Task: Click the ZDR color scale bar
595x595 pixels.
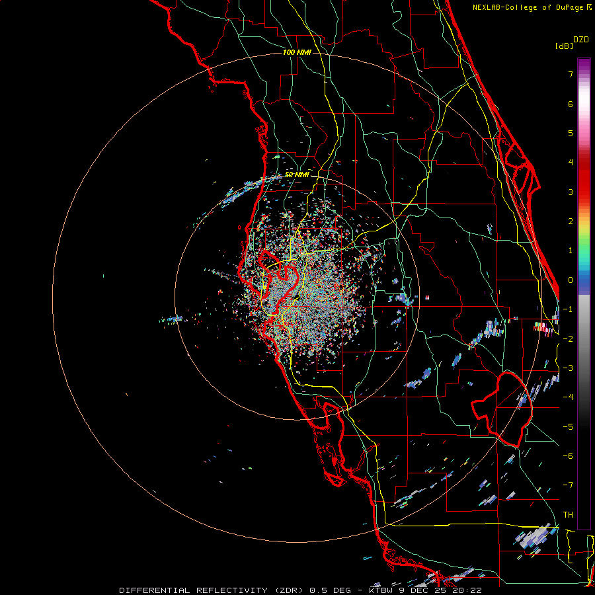Action: pyautogui.click(x=584, y=294)
